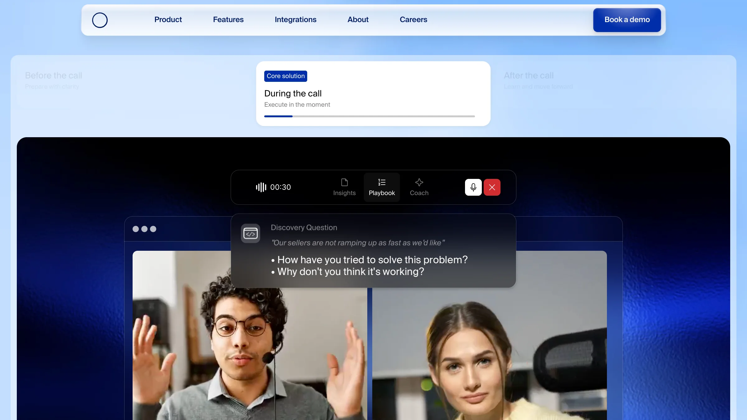Image resolution: width=747 pixels, height=420 pixels.
Task: Click Book a demo button
Action: tap(627, 20)
